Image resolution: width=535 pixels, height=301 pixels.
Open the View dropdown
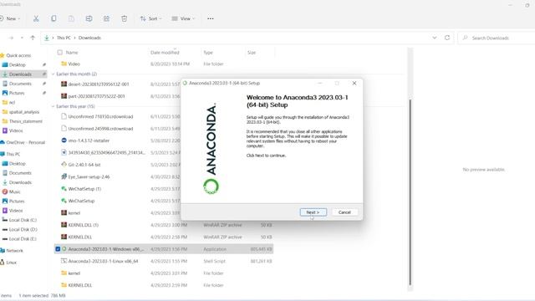click(x=183, y=18)
